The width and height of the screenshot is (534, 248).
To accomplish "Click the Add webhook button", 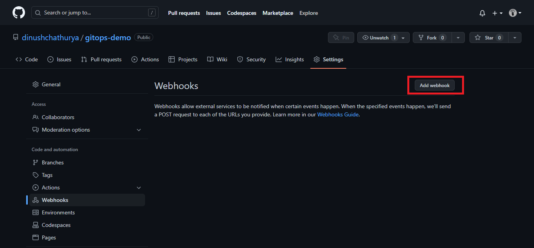I will pos(434,85).
